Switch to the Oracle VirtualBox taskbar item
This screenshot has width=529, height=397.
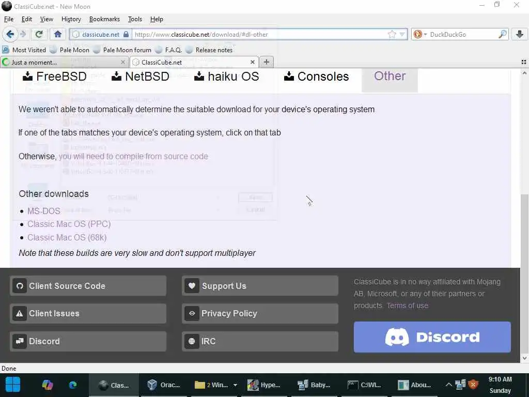pyautogui.click(x=164, y=385)
